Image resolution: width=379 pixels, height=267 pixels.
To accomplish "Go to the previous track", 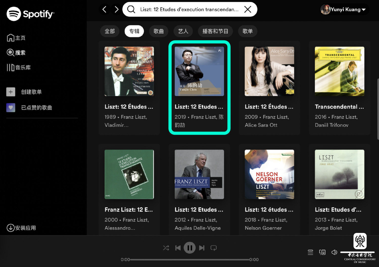I will point(178,248).
